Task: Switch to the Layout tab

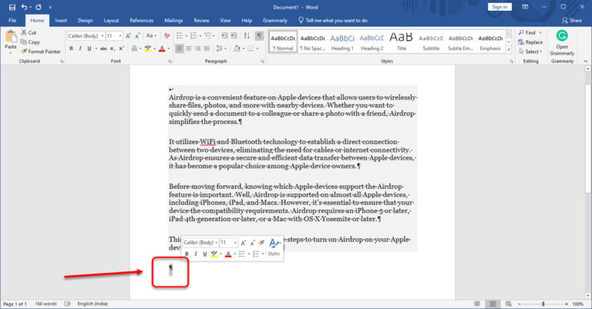Action: coord(111,20)
